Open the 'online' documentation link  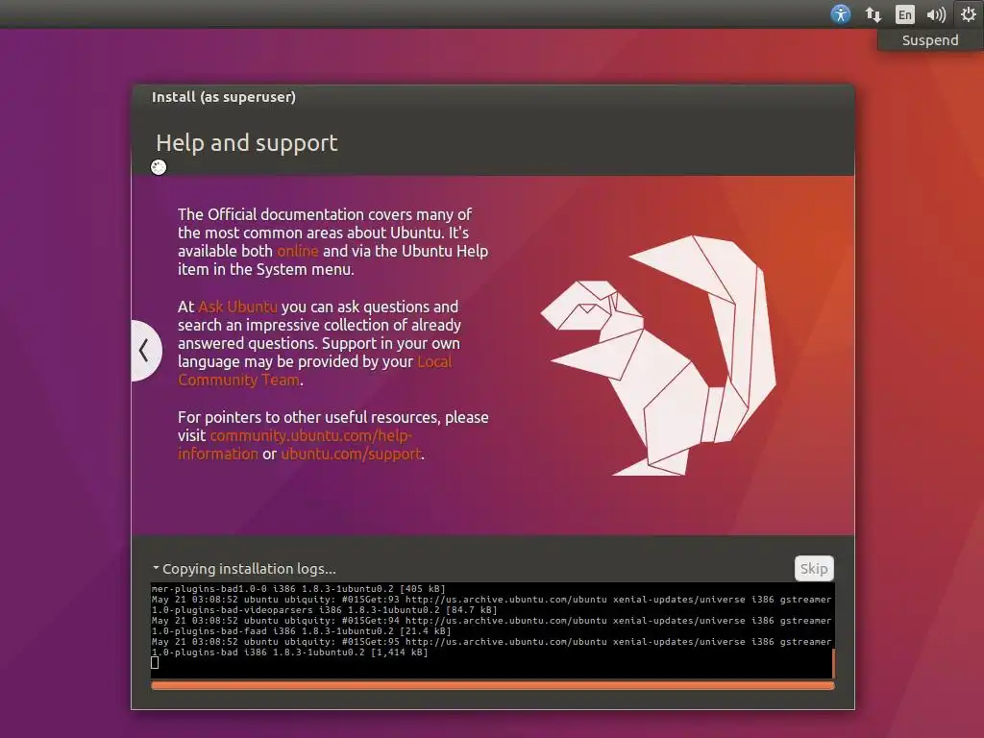point(298,251)
